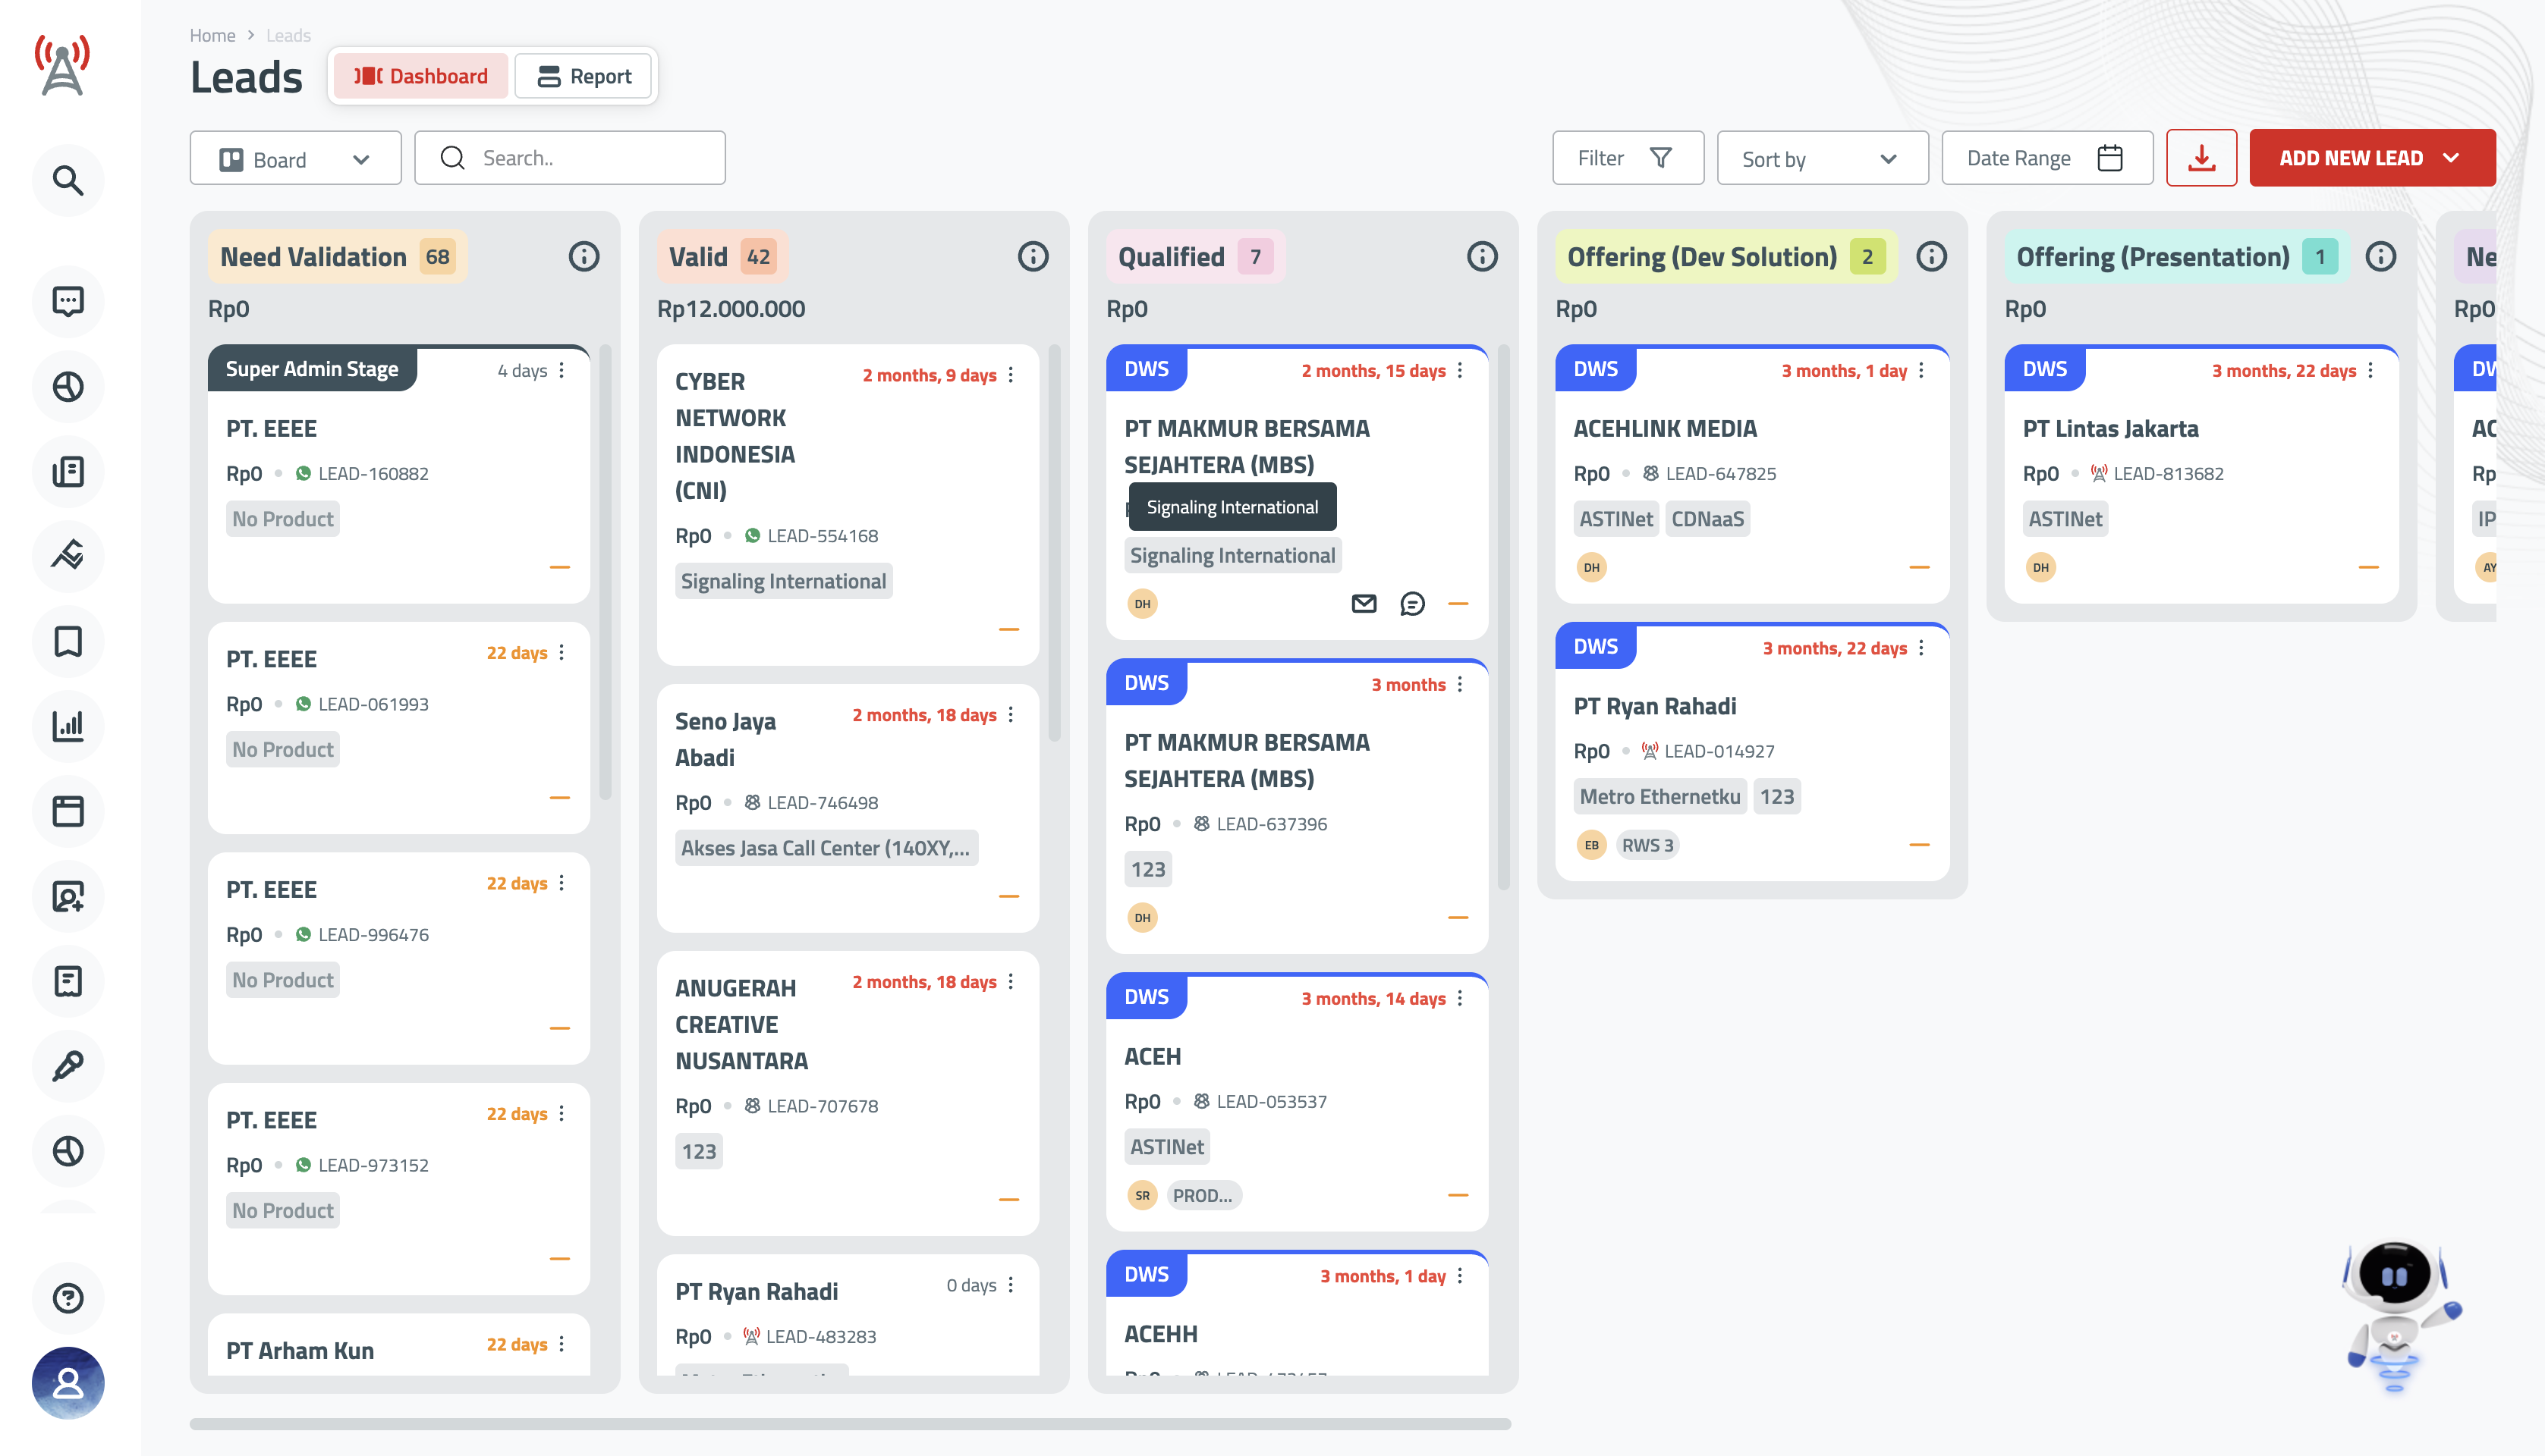
Task: Click the bookmark icon in sidebar
Action: (68, 641)
